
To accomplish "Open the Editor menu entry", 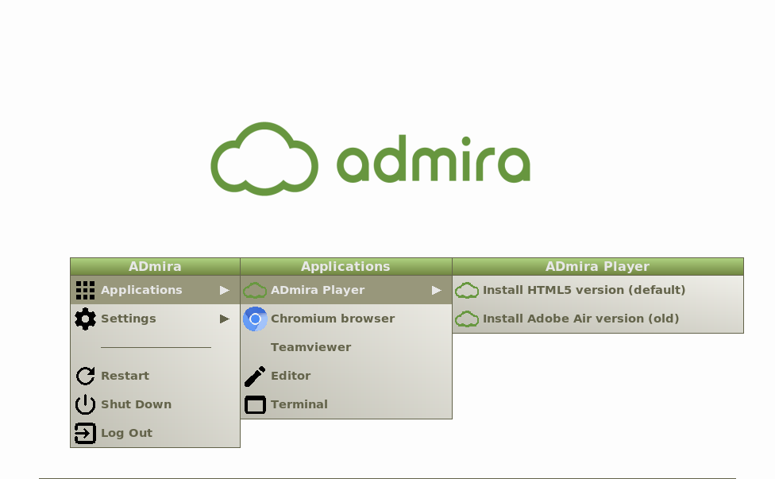I will (346, 377).
